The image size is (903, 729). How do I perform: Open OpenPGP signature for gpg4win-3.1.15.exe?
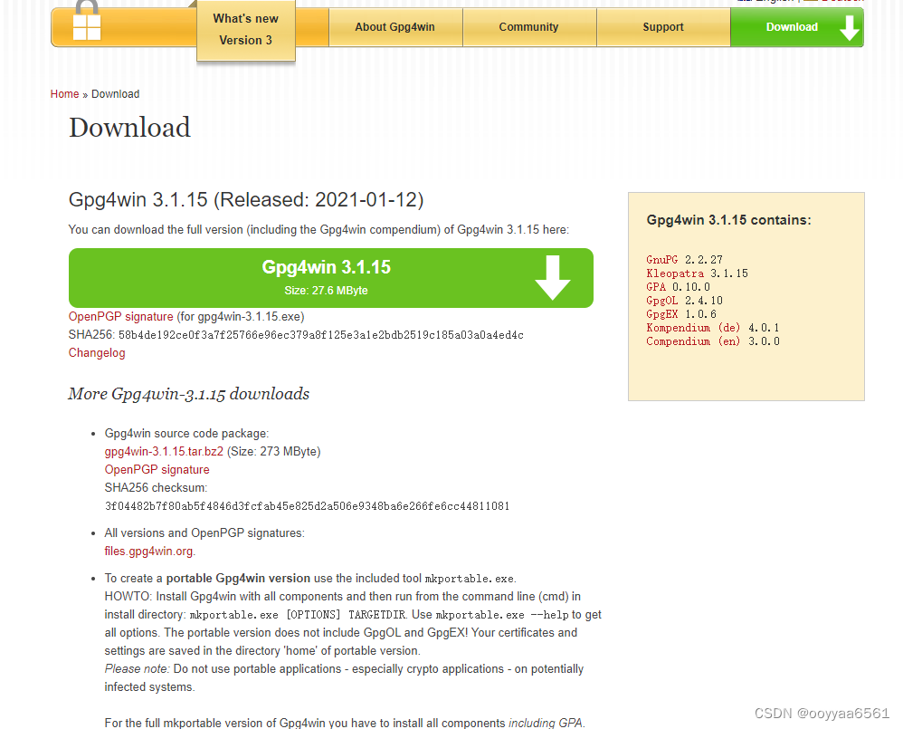pyautogui.click(x=121, y=316)
